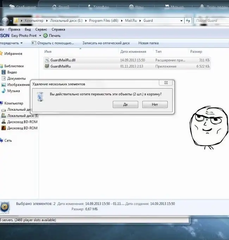Open the Правка menu
Viewport: 229px width, 240px height.
click(x=14, y=30)
